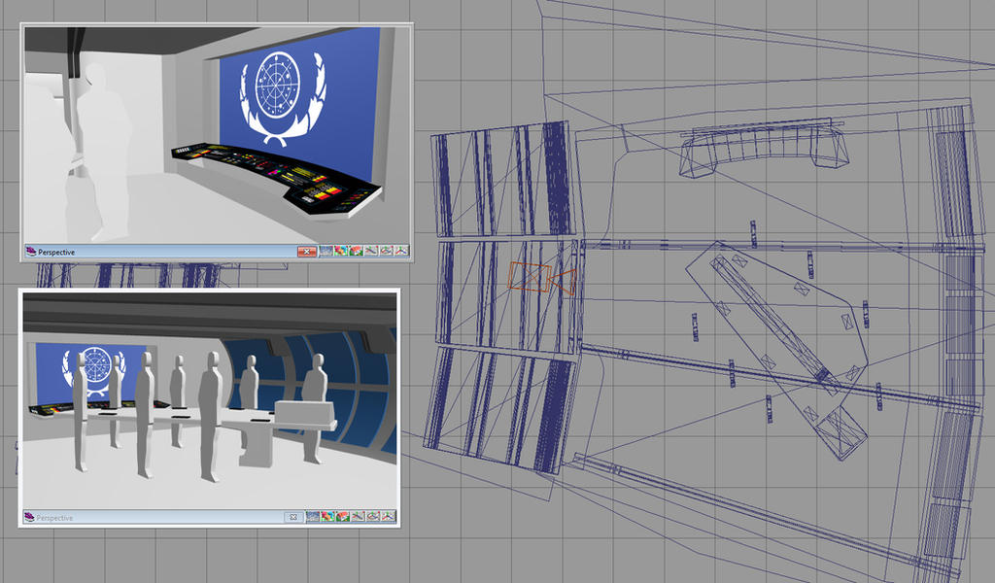Select red-green textured shading icon in lower Perspective window
This screenshot has height=583, width=995.
coord(343,516)
